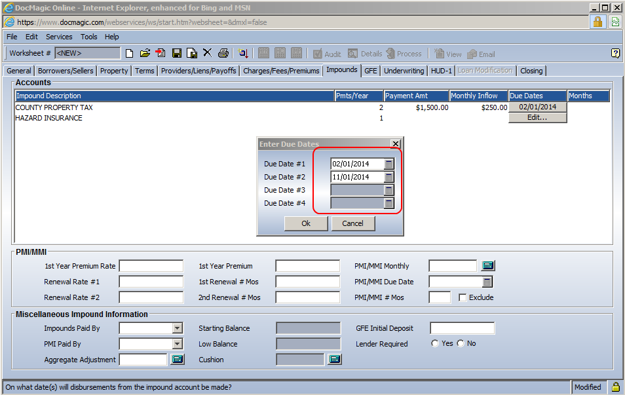
Task: Click the Process toolbar item
Action: 404,54
